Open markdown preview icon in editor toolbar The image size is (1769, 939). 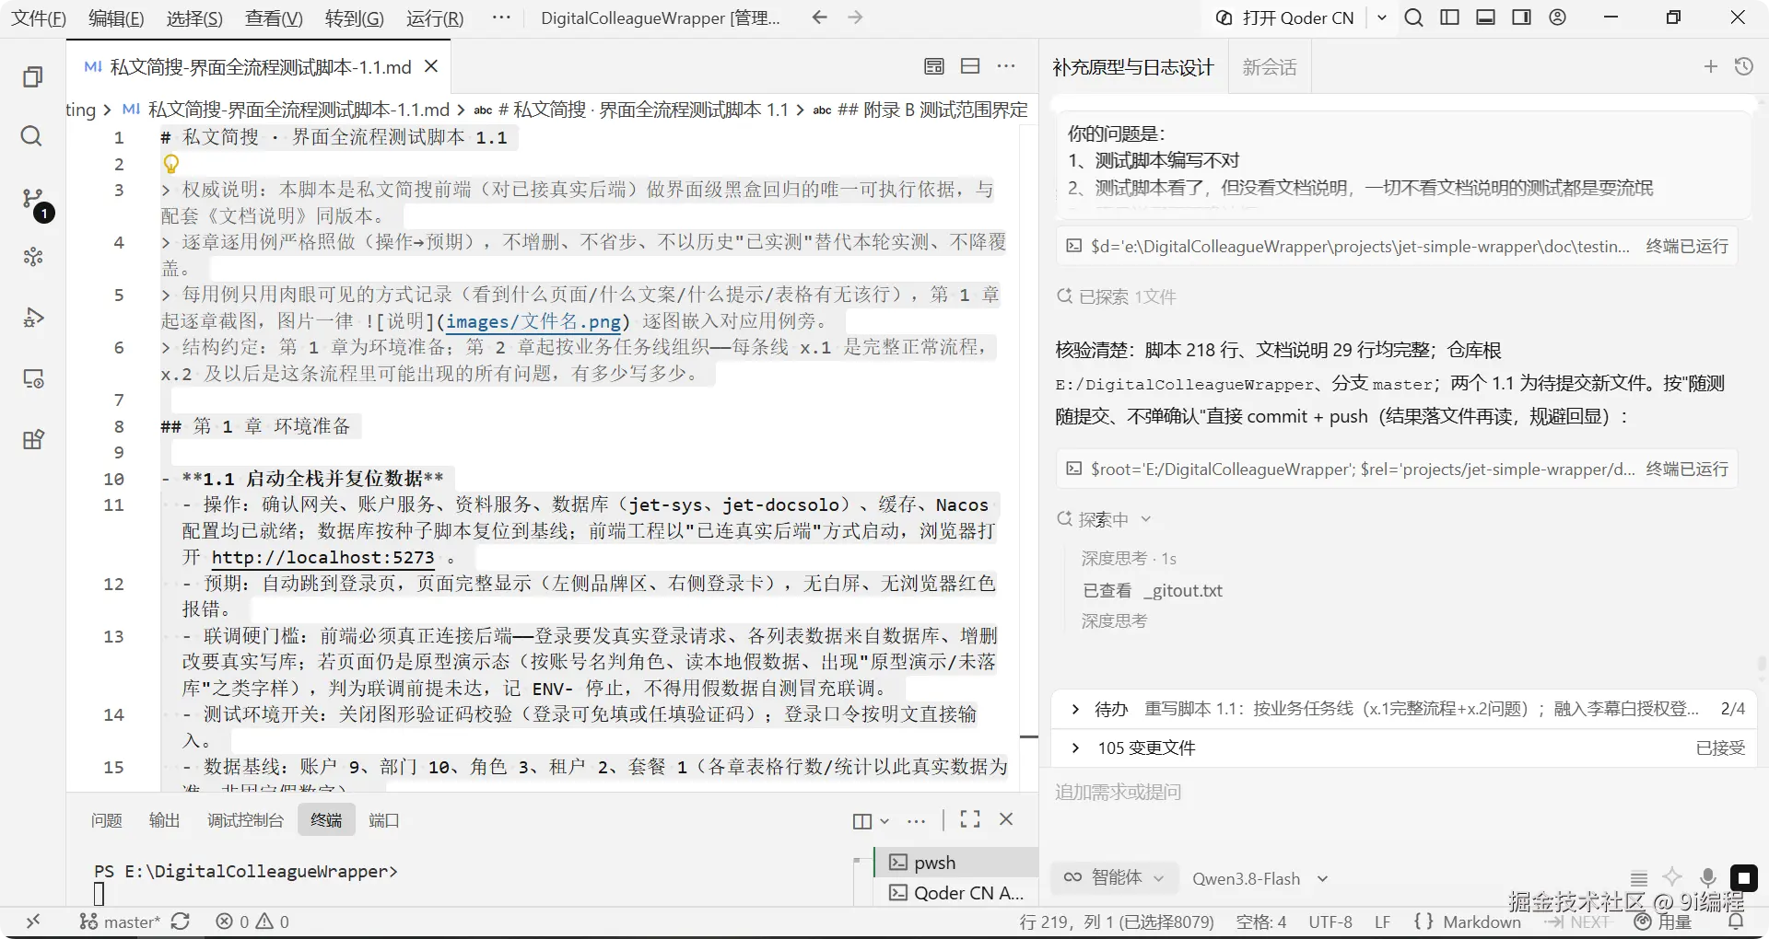933,66
